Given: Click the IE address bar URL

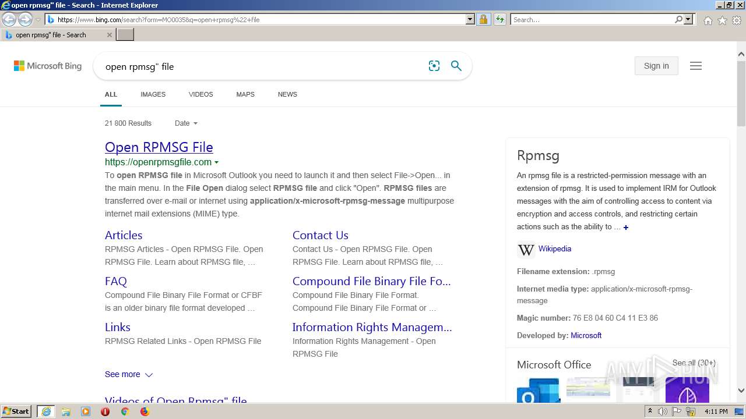Looking at the screenshot, I should click(x=256, y=19).
